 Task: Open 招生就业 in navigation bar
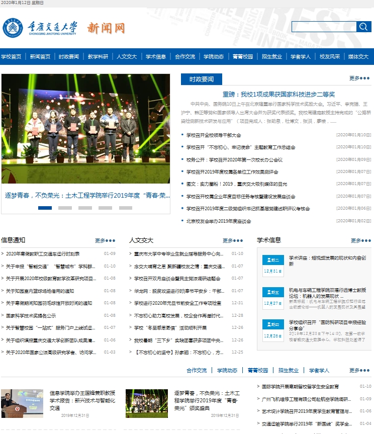pos(272,56)
